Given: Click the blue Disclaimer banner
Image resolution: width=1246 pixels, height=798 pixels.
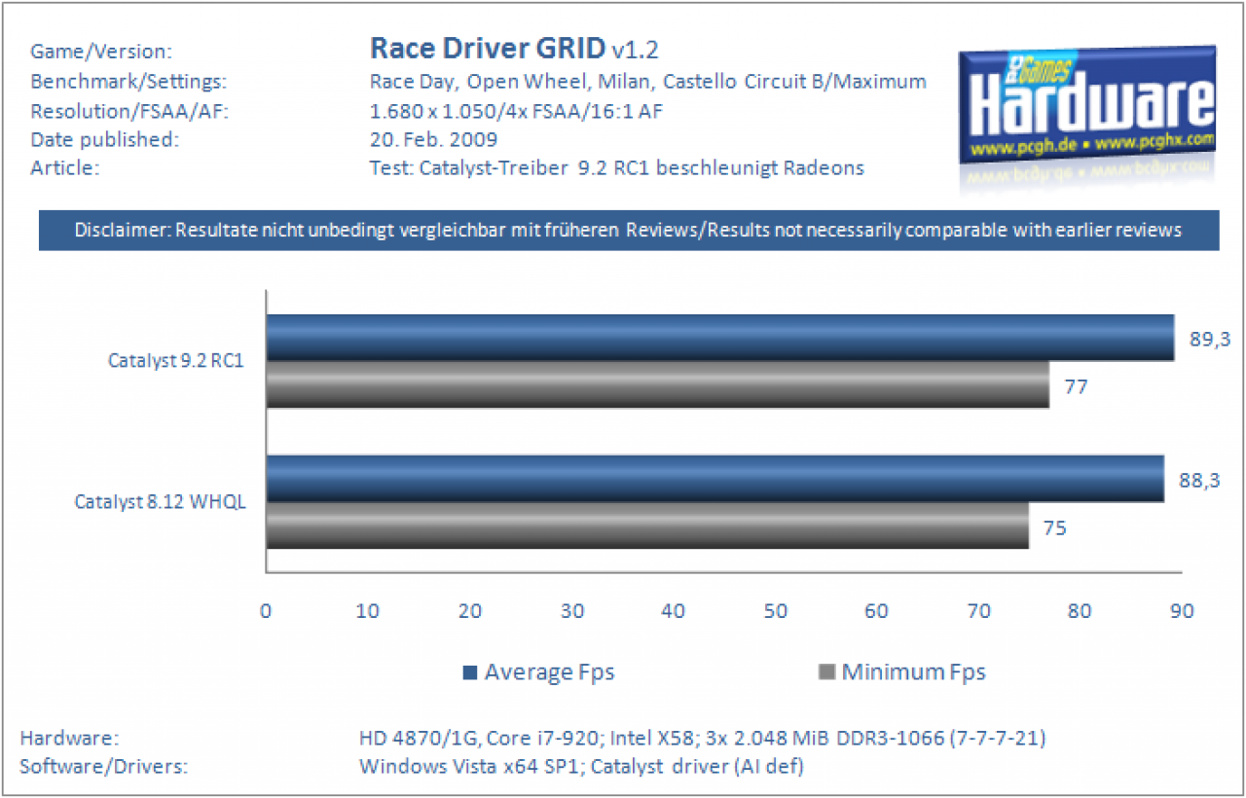Looking at the screenshot, I should tap(629, 231).
